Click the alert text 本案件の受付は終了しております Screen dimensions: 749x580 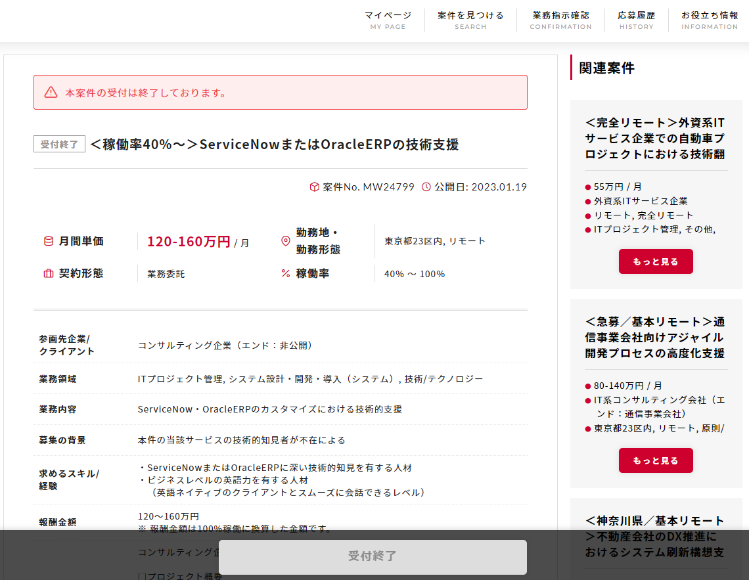[x=147, y=93]
